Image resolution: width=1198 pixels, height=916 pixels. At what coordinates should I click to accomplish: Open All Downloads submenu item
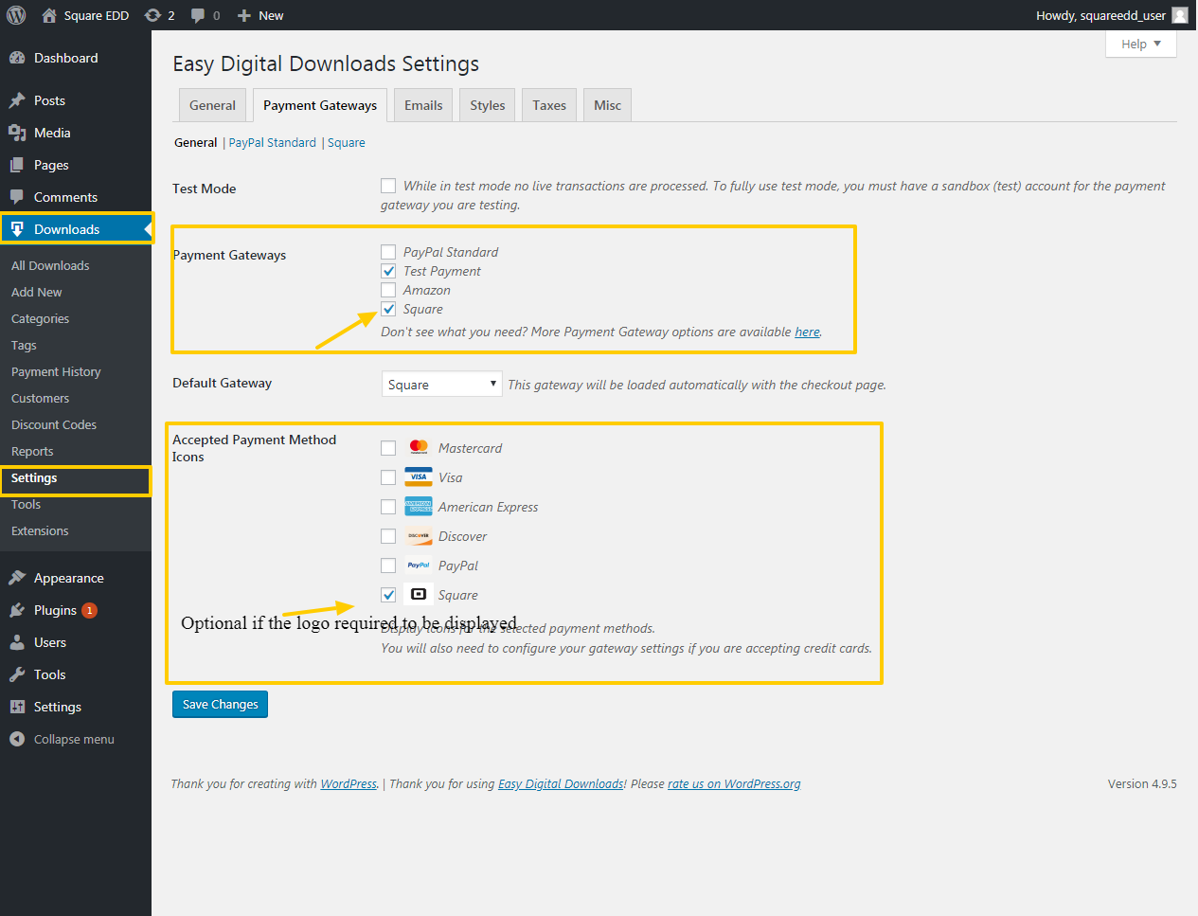pyautogui.click(x=50, y=265)
